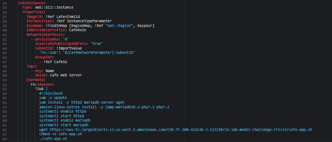Click the wget S3 URL on line 62

[x=181, y=129]
